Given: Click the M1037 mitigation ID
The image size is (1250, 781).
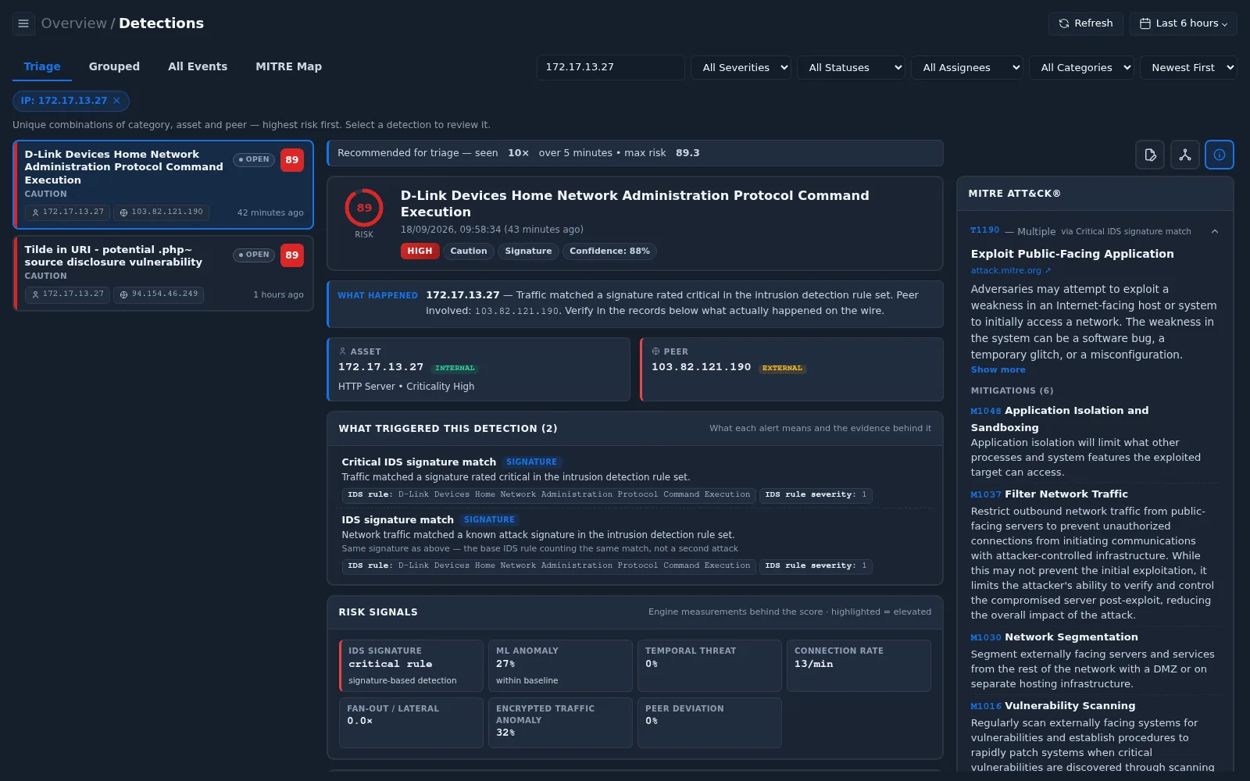Looking at the screenshot, I should coord(986,495).
